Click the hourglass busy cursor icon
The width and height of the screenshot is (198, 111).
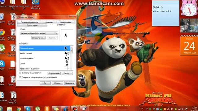click(x=67, y=64)
